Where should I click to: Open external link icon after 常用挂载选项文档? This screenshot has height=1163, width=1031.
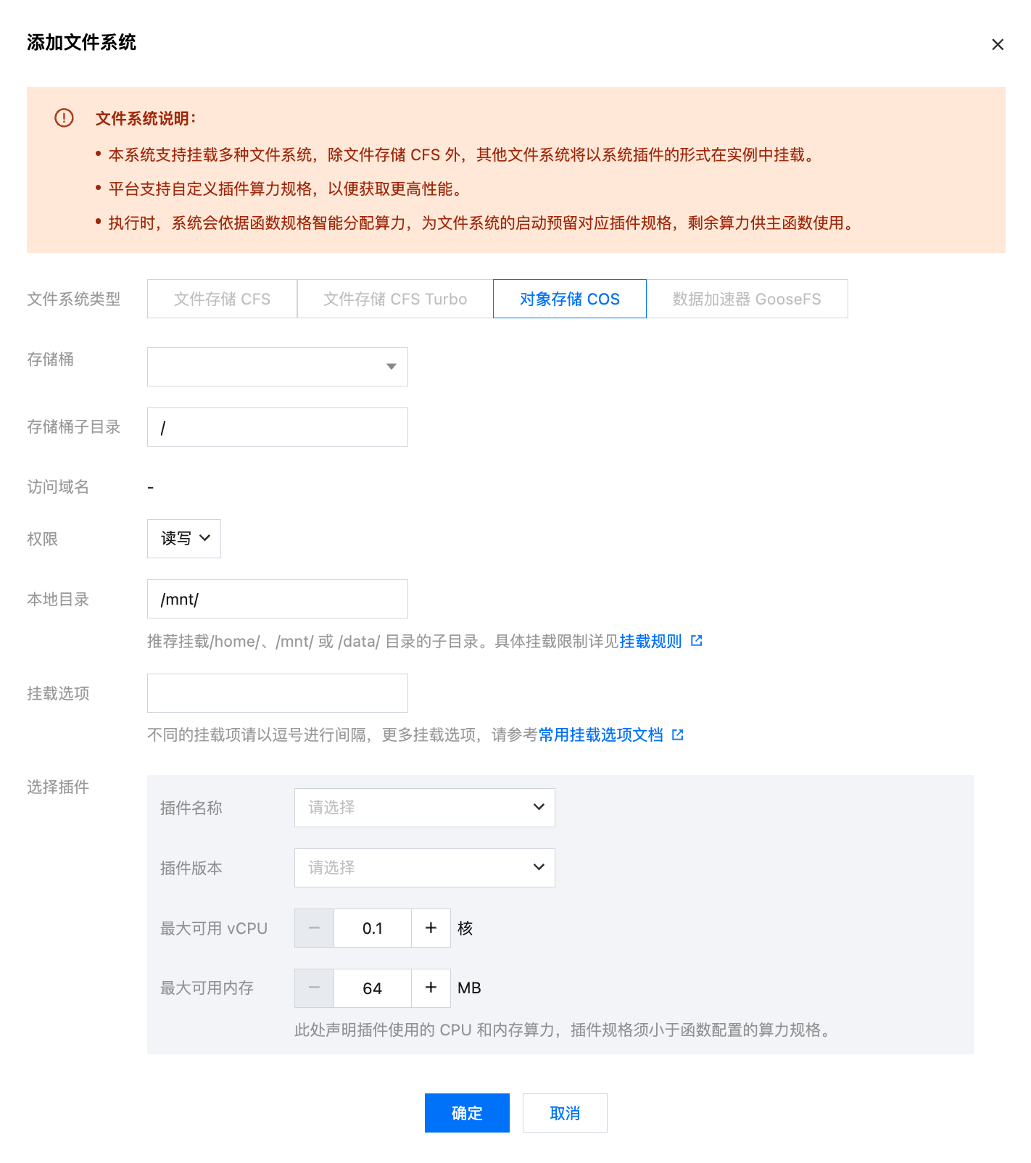point(677,735)
